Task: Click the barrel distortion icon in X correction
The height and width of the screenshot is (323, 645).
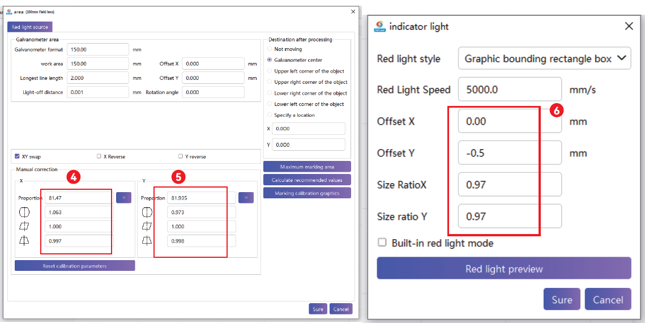Action: click(x=23, y=212)
